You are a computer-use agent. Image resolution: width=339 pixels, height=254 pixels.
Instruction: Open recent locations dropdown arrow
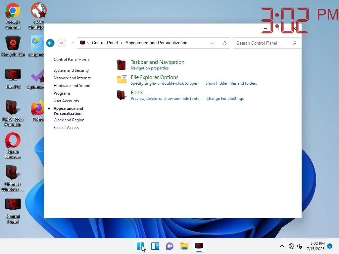[73, 43]
